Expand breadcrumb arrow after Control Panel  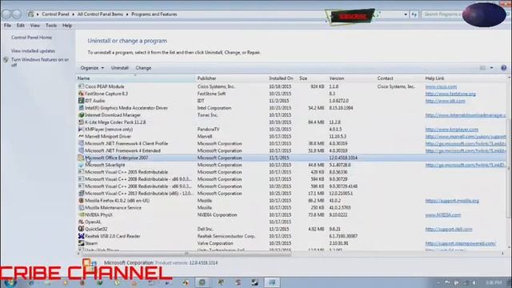point(73,14)
